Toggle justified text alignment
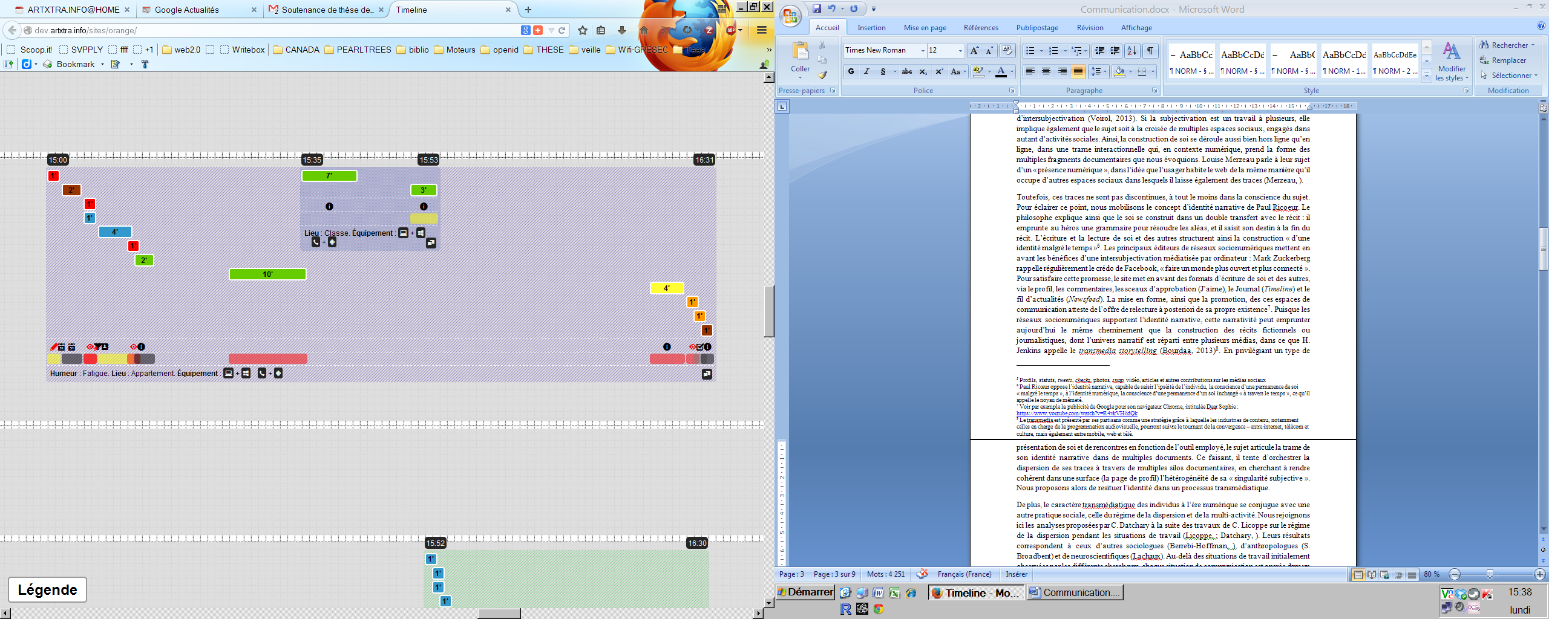 1078,71
